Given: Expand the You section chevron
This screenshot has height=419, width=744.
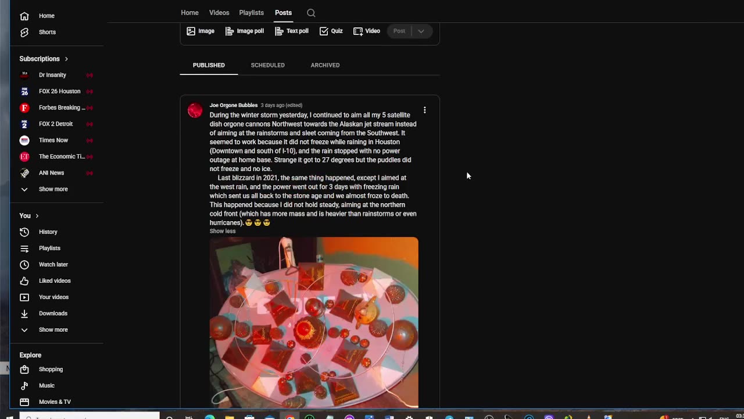Looking at the screenshot, I should (x=37, y=216).
